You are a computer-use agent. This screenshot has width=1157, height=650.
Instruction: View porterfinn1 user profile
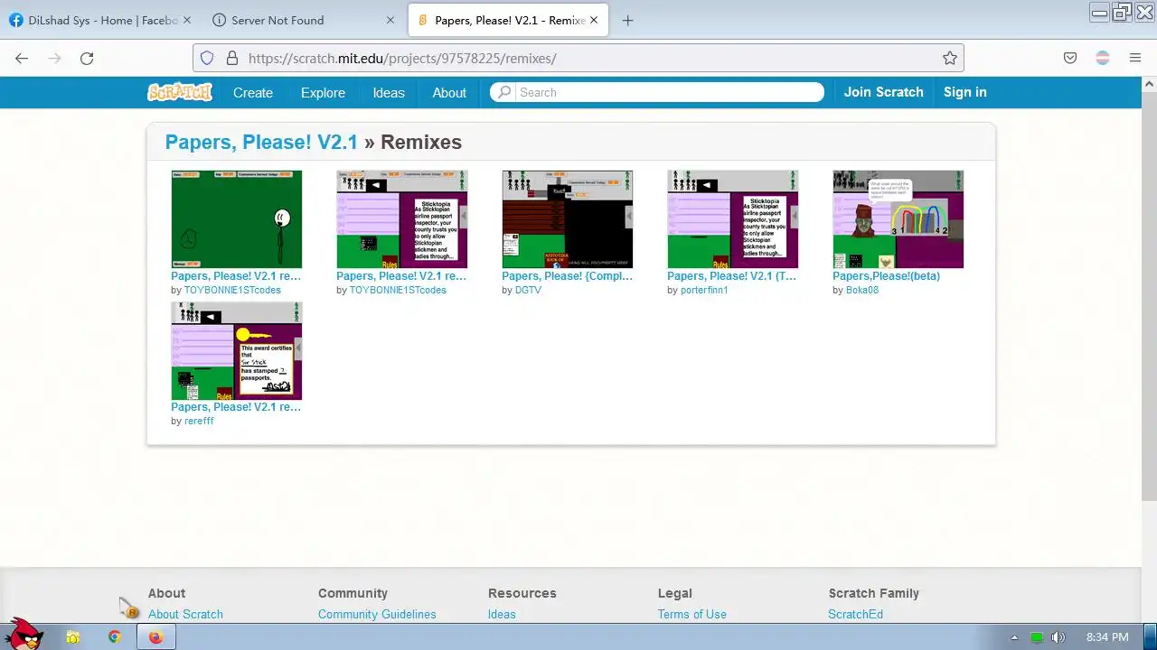[704, 291]
